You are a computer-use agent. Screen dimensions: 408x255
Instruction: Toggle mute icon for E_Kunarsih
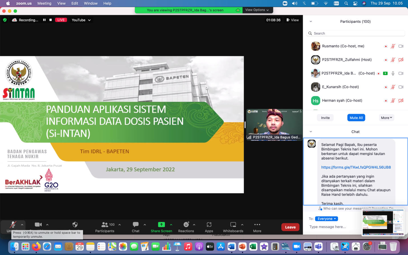[393, 87]
